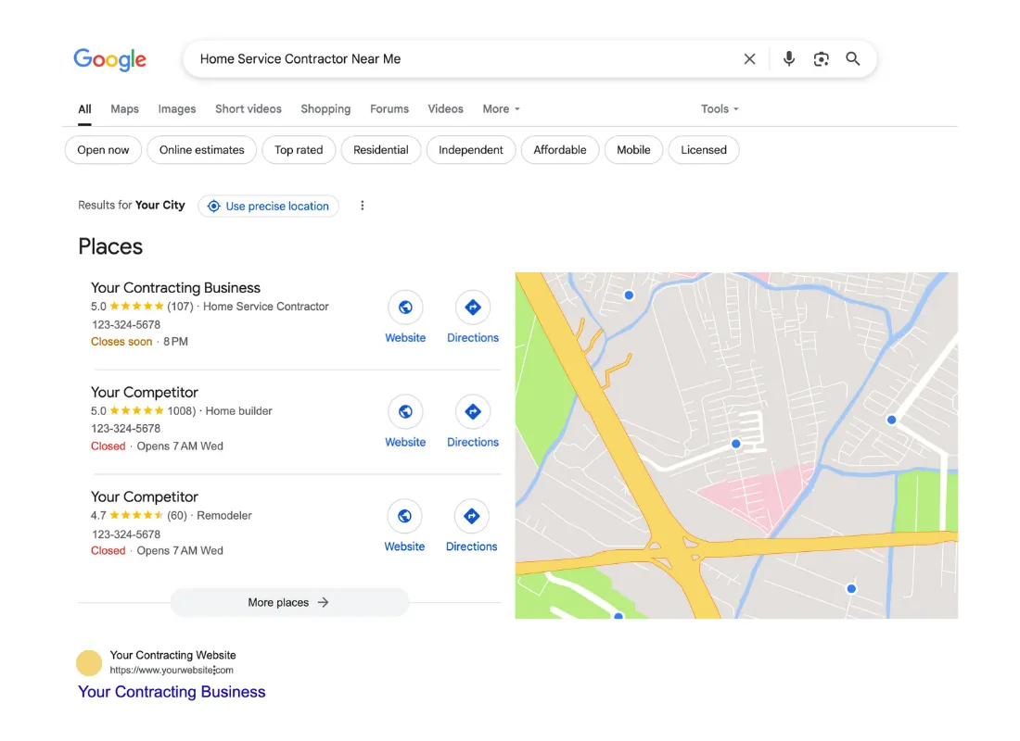Viewport: 1020px width, 741px height.
Task: Click the "Closes soon" hours text
Action: (x=121, y=342)
